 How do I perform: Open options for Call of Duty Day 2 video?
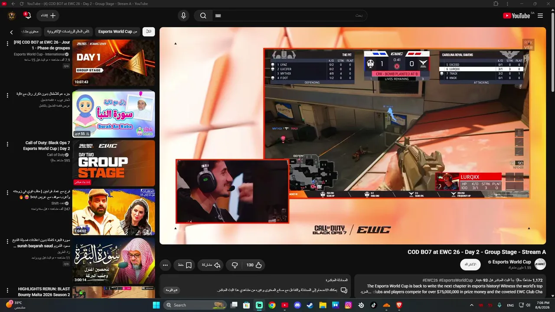7,144
